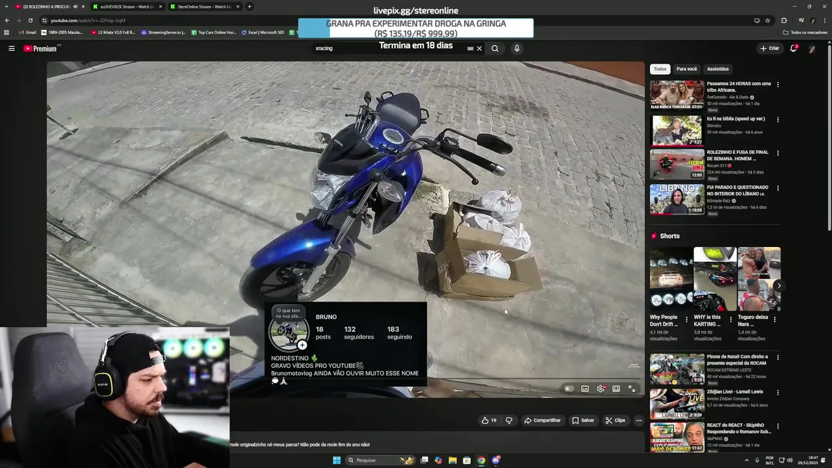Image resolution: width=832 pixels, height=468 pixels.
Task: Go to YouTube Premium home logo
Action: [x=42, y=49]
